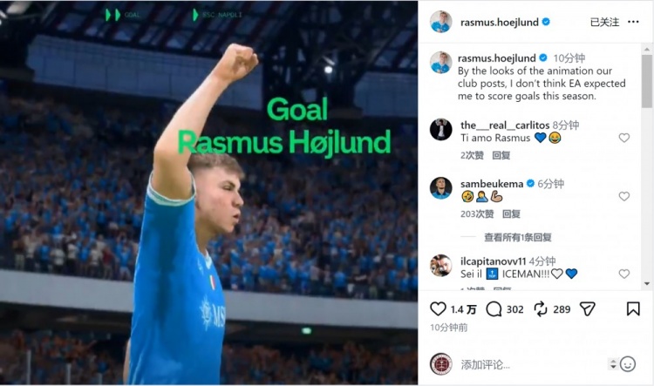654x386 pixels.
Task: Click the scrollbar down arrow in comments
Action: click(x=646, y=284)
